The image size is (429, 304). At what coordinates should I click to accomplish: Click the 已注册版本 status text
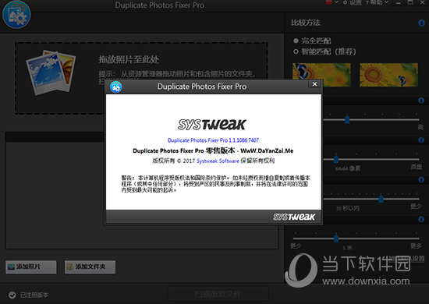click(x=34, y=295)
